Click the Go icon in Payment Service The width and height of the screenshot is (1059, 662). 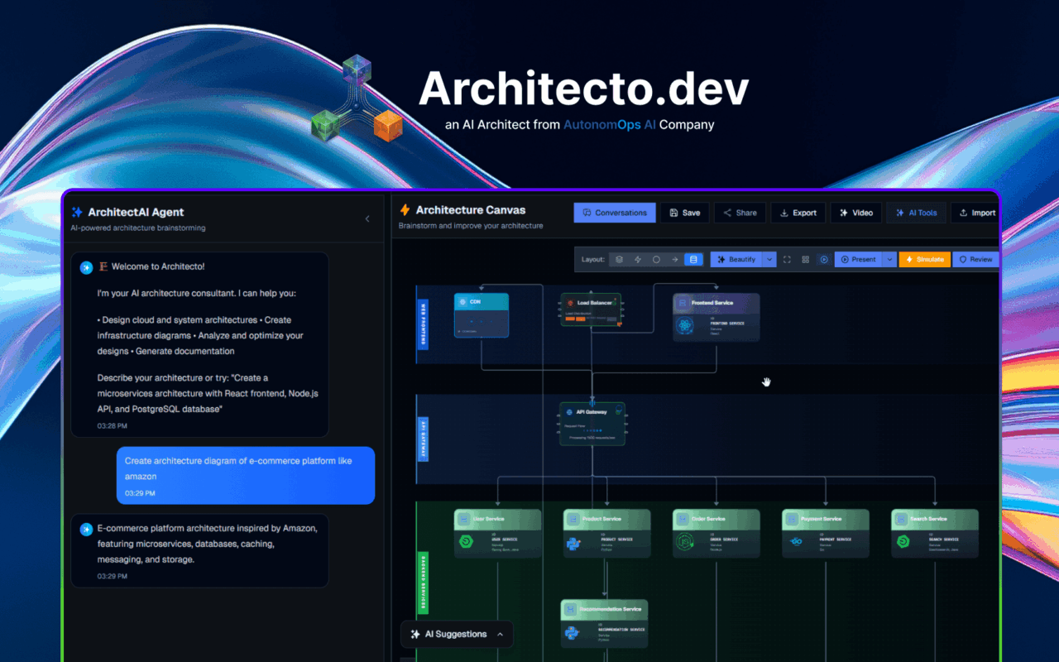pyautogui.click(x=794, y=542)
